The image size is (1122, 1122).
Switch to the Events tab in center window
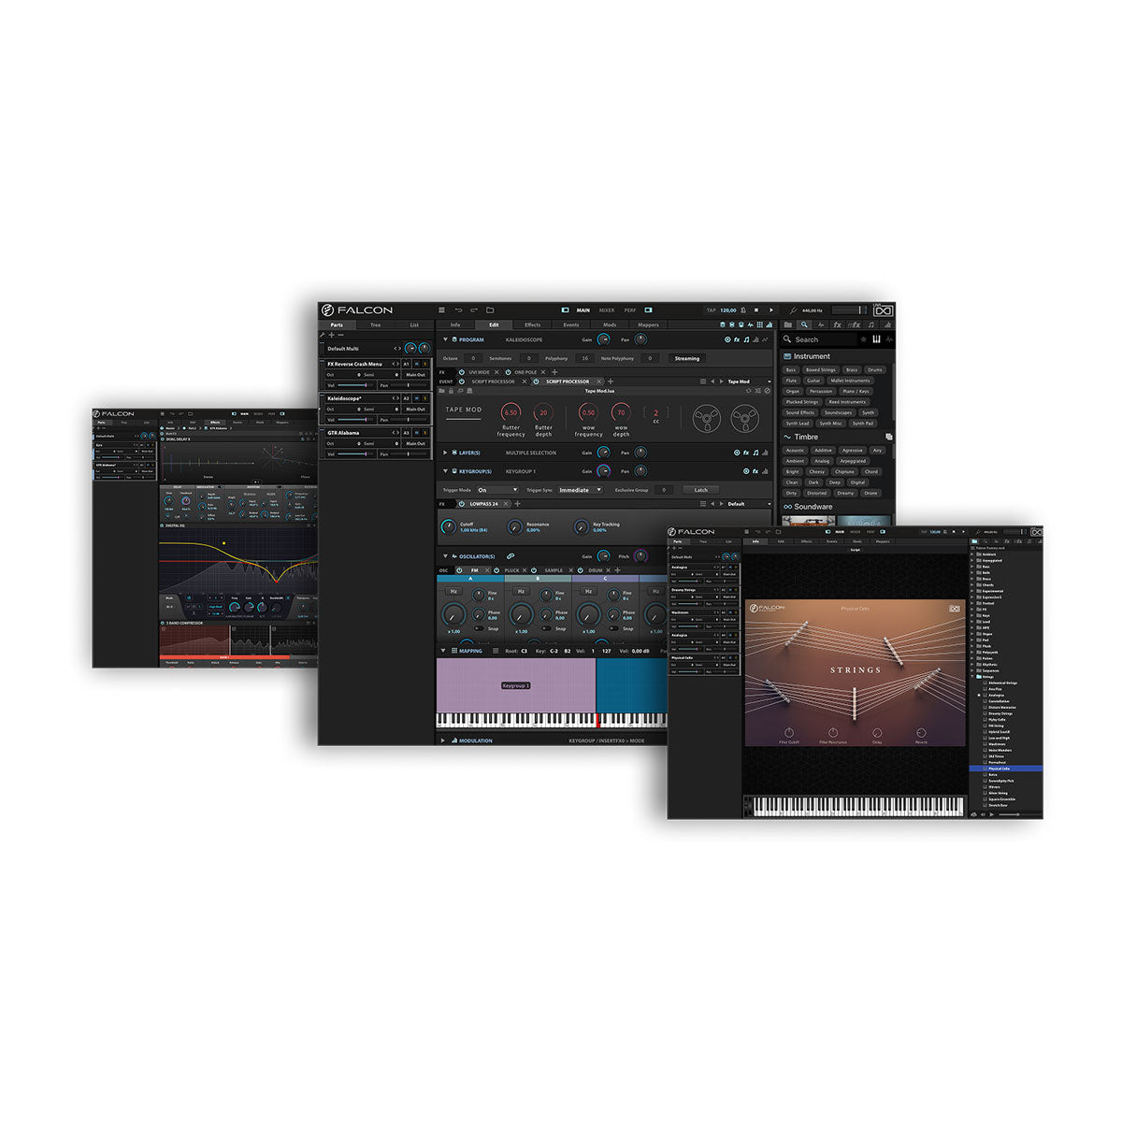coord(570,324)
